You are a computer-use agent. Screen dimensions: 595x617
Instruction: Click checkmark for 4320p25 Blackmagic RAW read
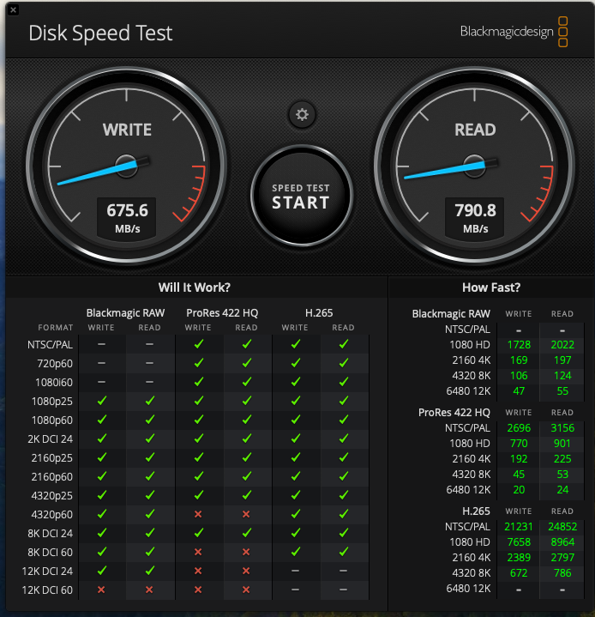click(149, 495)
